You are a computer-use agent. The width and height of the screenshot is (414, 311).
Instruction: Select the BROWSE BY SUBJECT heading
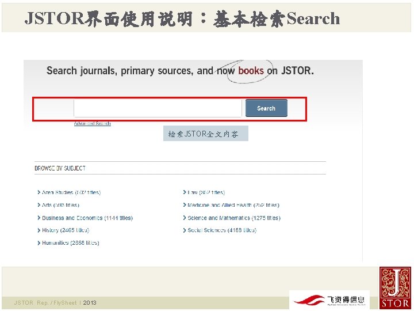coord(60,168)
